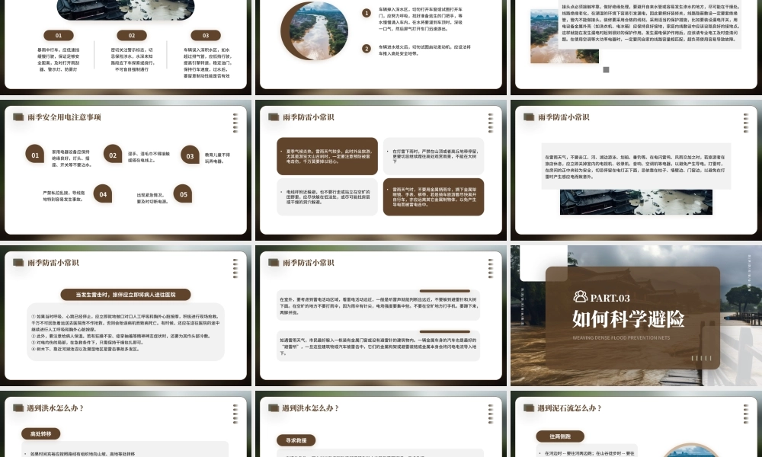The height and width of the screenshot is (457, 762).
Task: Click the 车辆误入深积水区 paragraph under badge 03
Action: tap(207, 62)
